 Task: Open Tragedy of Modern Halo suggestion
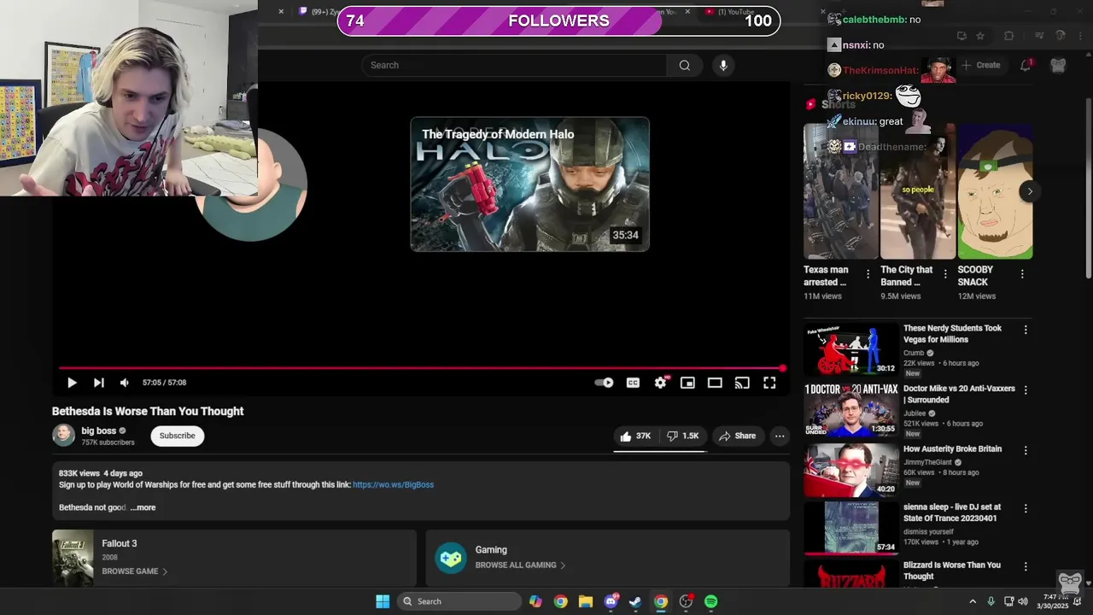(x=529, y=184)
